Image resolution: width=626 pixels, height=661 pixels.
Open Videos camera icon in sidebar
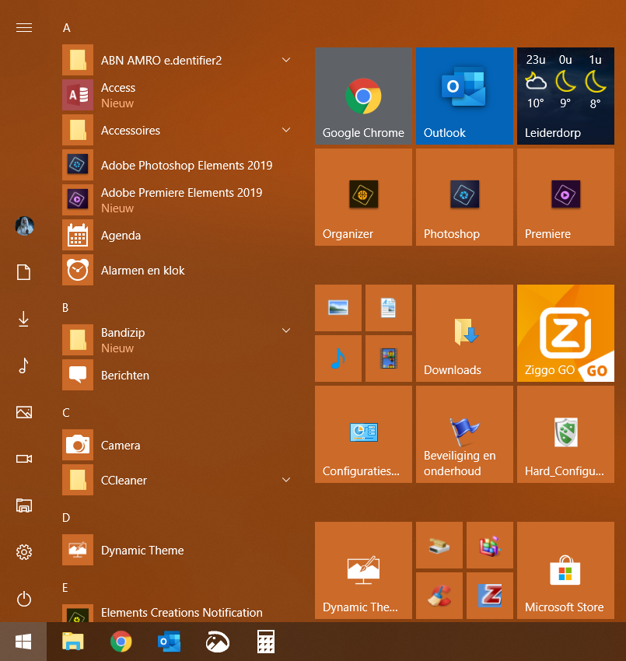click(x=24, y=459)
